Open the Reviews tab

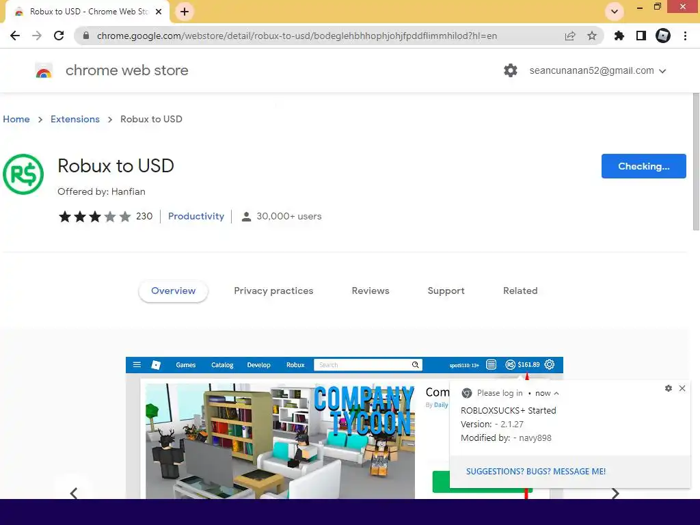pos(371,291)
